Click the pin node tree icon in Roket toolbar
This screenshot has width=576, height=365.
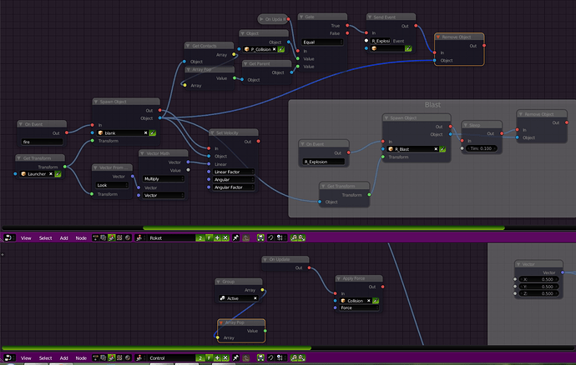pyautogui.click(x=236, y=237)
